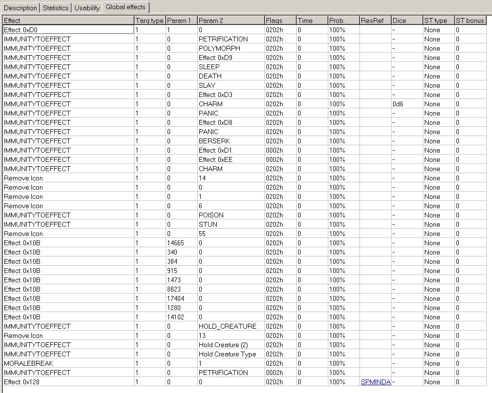Select the POISON parameter cell
The width and height of the screenshot is (492, 393).
tap(231, 215)
